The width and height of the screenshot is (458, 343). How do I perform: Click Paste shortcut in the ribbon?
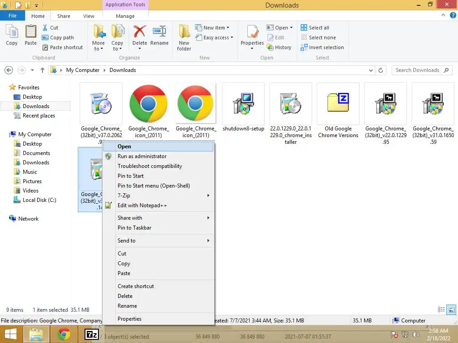click(x=63, y=47)
